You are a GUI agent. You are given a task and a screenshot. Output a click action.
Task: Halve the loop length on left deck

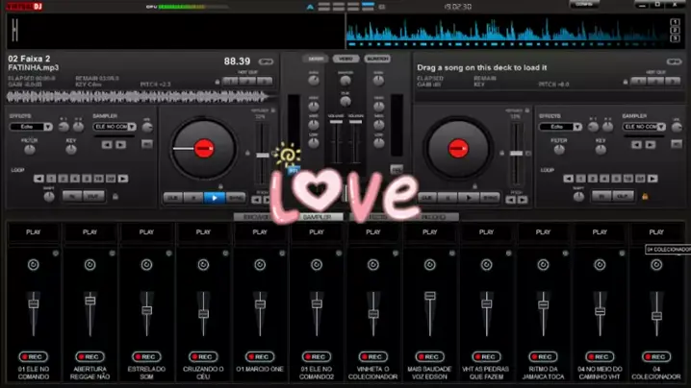pos(38,179)
